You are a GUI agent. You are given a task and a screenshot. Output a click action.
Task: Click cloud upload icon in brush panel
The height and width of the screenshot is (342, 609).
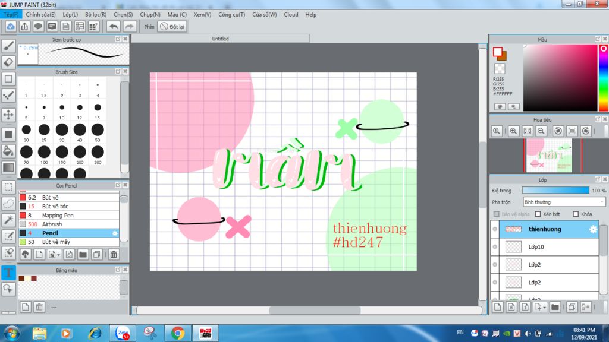25,254
